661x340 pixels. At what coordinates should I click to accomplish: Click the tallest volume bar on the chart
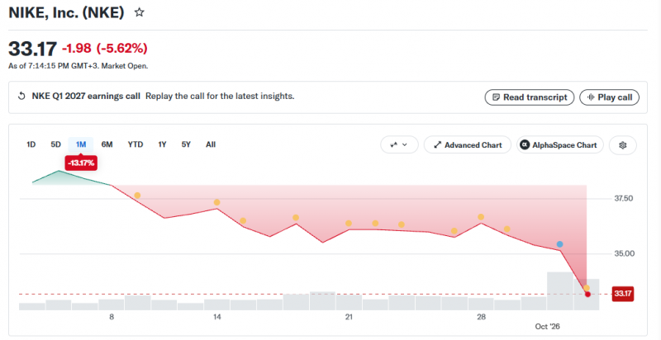point(560,291)
